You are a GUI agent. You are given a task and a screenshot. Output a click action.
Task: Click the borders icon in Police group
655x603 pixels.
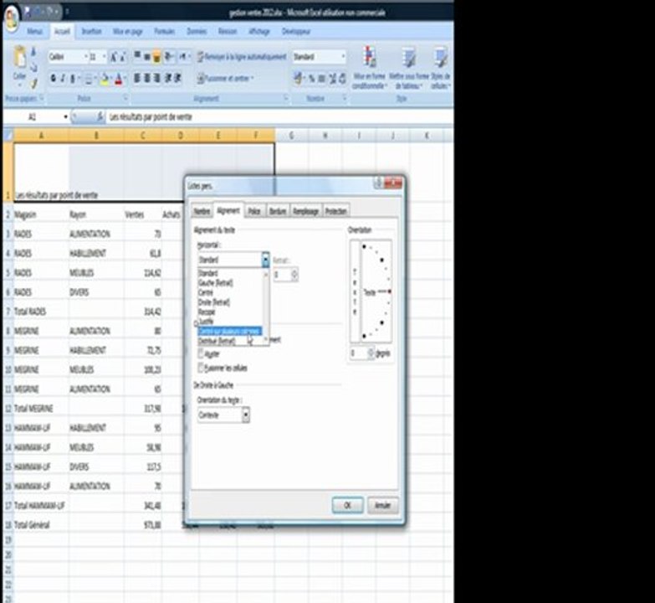click(88, 79)
